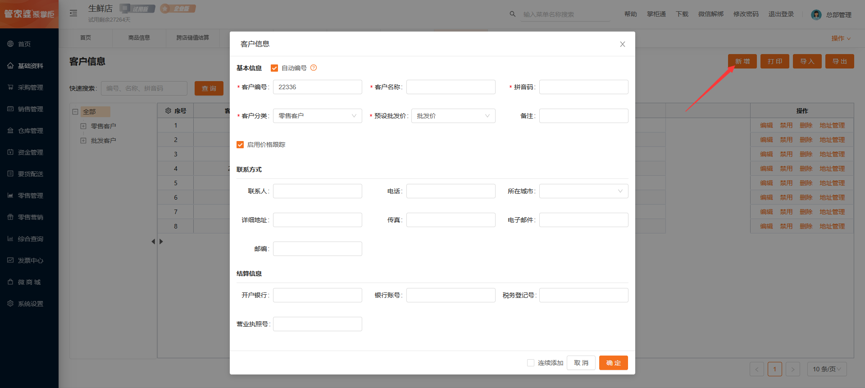Click 退出登录 in the top menu
Viewport: 865px width, 388px height.
coord(781,14)
